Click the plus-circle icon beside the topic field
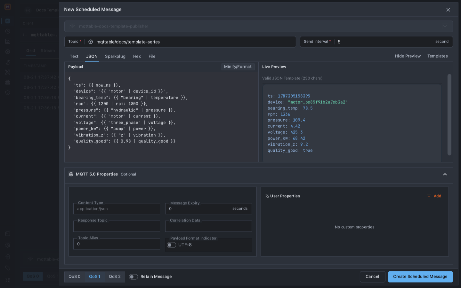The width and height of the screenshot is (461, 288). coord(91,42)
